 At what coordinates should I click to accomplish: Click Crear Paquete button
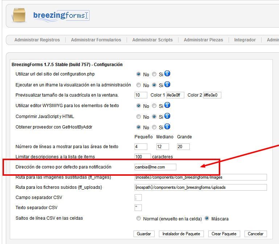click(x=224, y=234)
